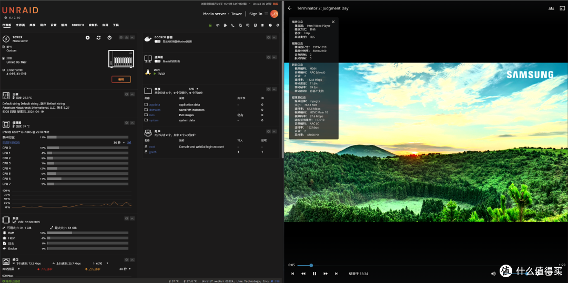Stop the array with the TOWER stop icon
Screen dimensions: 568x283
[88, 38]
